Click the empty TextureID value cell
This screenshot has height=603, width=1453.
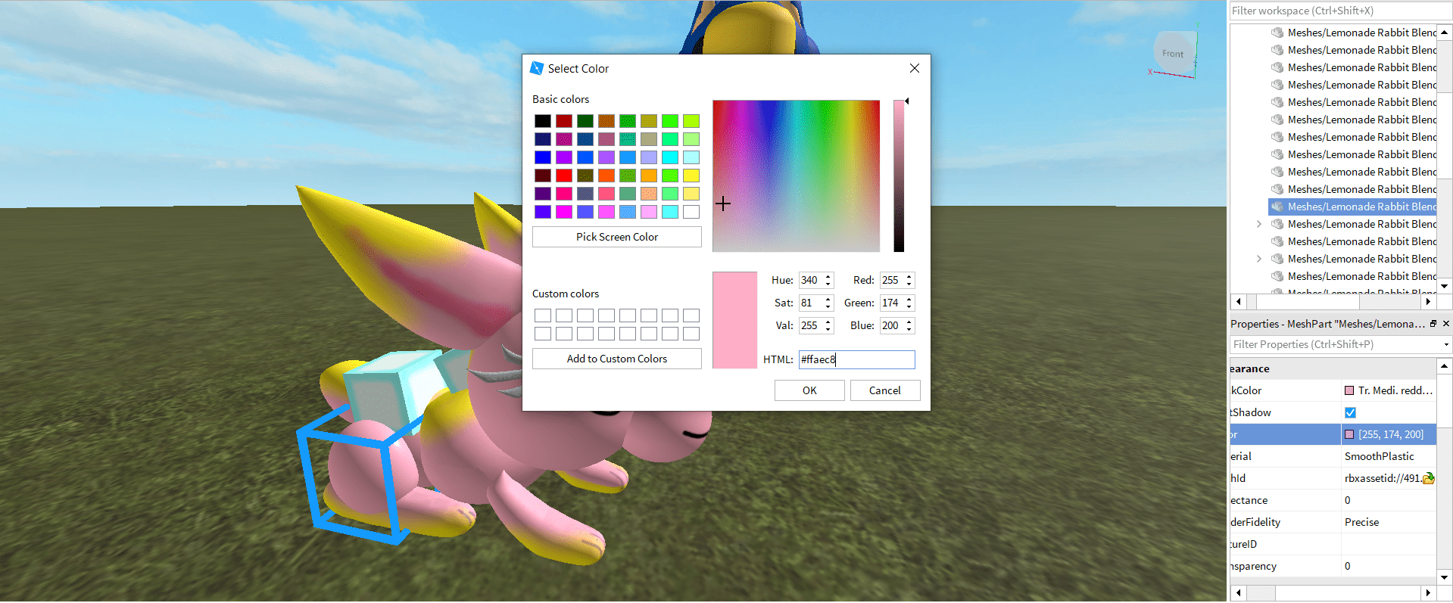pos(1389,544)
